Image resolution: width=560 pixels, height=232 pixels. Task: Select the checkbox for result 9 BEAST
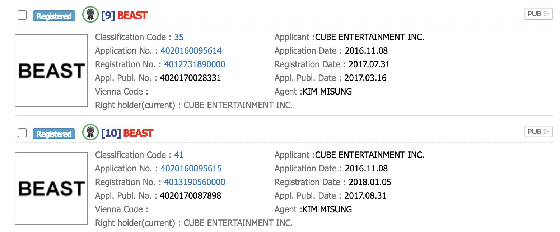pyautogui.click(x=22, y=15)
